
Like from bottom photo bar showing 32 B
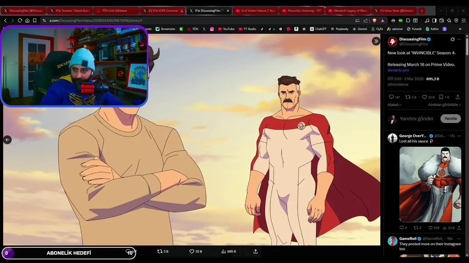pos(195,251)
